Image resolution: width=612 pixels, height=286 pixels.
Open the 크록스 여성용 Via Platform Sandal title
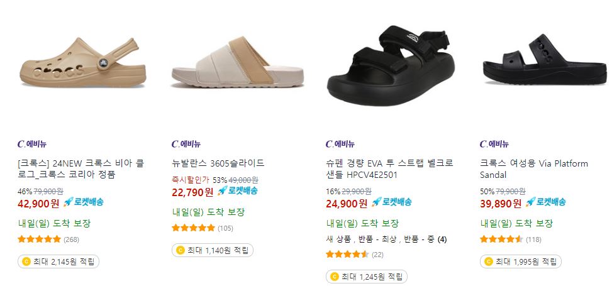coord(534,169)
